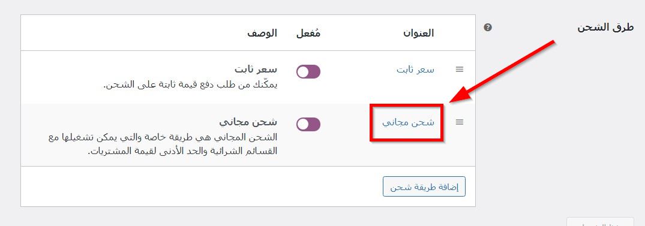Click the الوصف column header
The image size is (645, 226).
coord(262,34)
